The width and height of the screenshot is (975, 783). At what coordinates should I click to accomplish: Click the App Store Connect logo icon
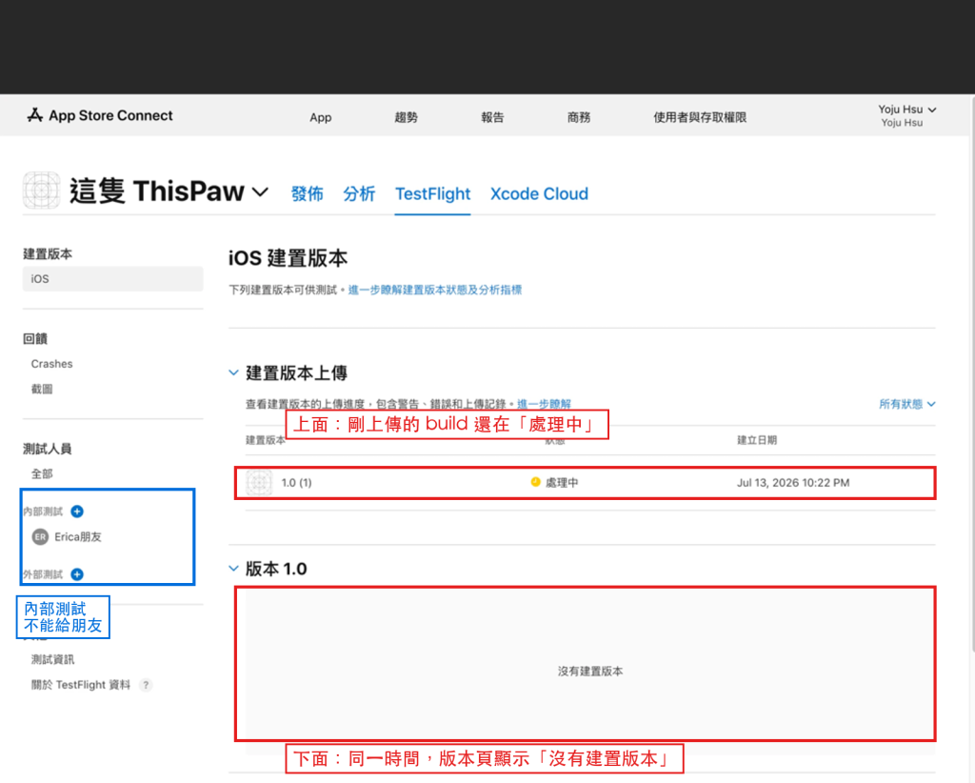(35, 115)
